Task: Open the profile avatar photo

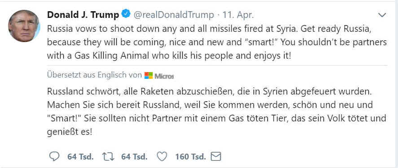Action: (24, 26)
